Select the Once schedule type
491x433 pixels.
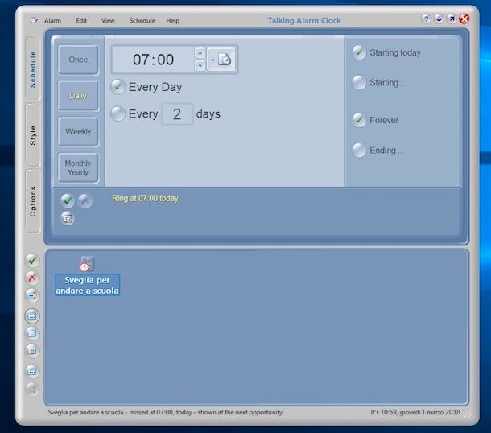[78, 60]
